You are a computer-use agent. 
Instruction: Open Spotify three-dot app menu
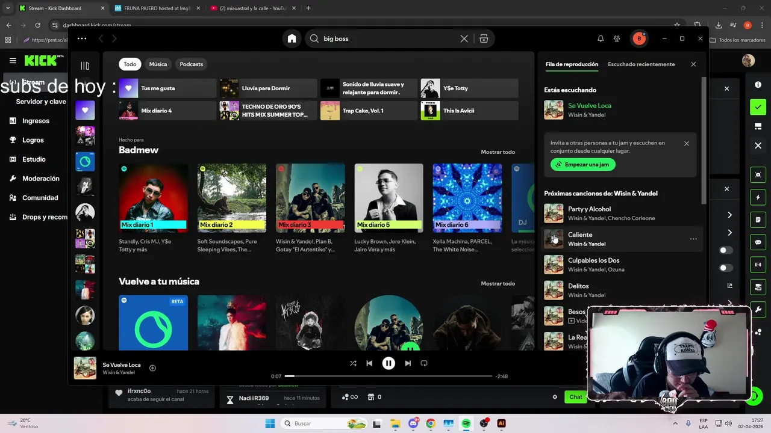coord(82,38)
